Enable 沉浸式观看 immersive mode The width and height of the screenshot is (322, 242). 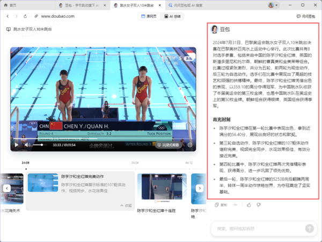pos(168,145)
